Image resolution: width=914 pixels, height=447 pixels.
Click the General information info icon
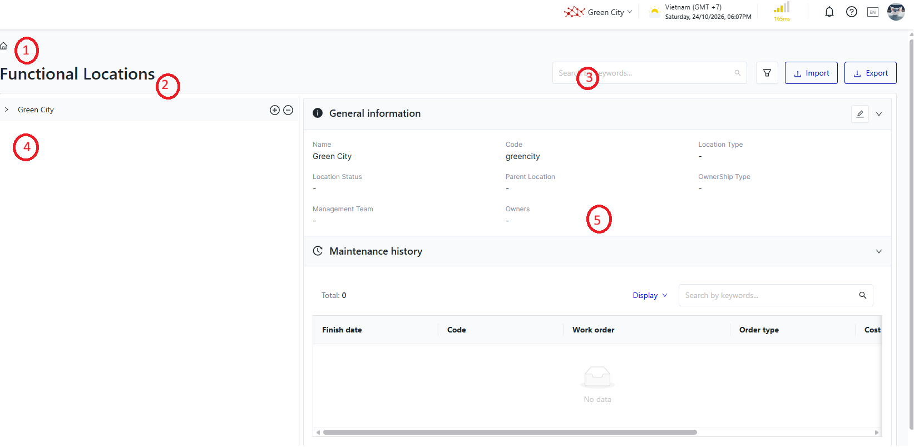318,113
